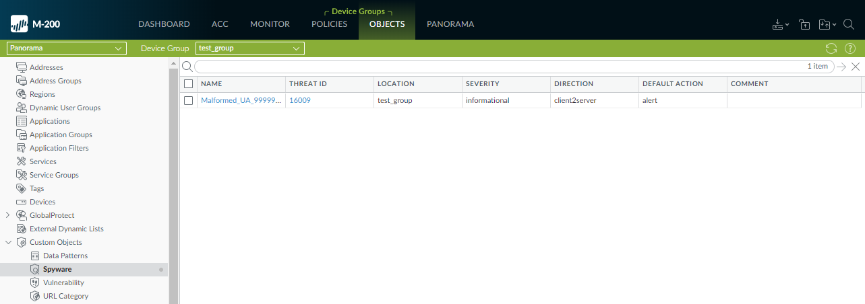Click the Custom Objects icon
Screen dimensions: 865x304
click(x=22, y=242)
